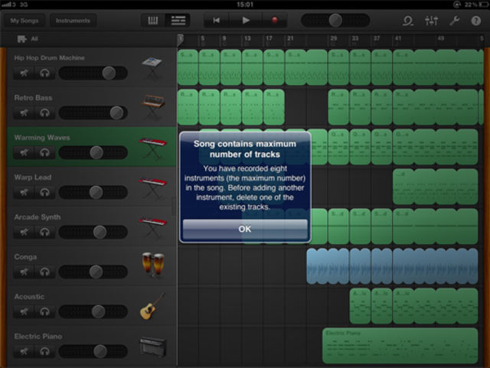The width and height of the screenshot is (490, 368).
Task: Solo the Retro Bass track
Action: click(44, 112)
